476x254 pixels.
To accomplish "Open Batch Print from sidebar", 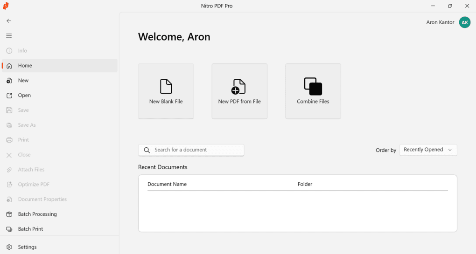I will 60,229.
